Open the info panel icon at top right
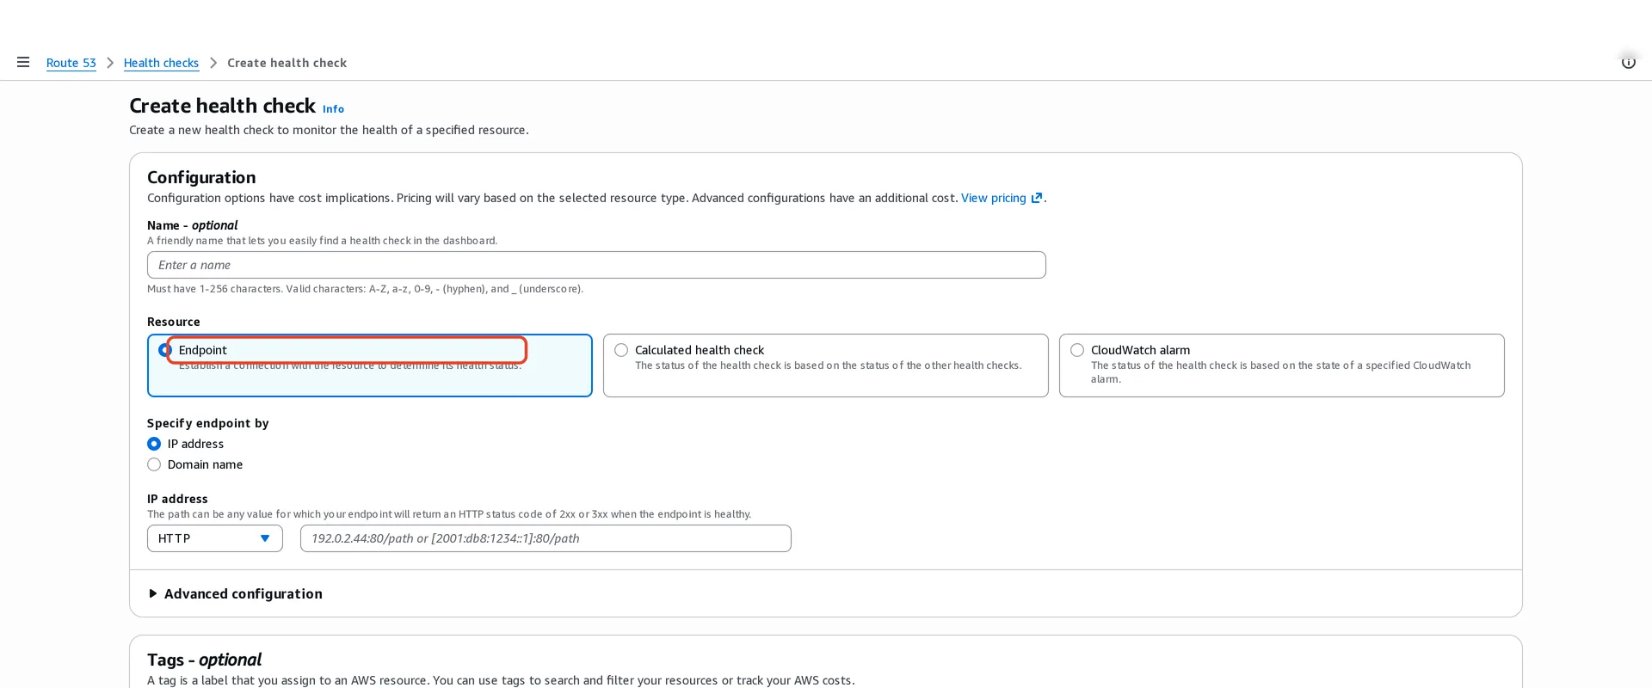This screenshot has width=1652, height=688. pos(1628,62)
